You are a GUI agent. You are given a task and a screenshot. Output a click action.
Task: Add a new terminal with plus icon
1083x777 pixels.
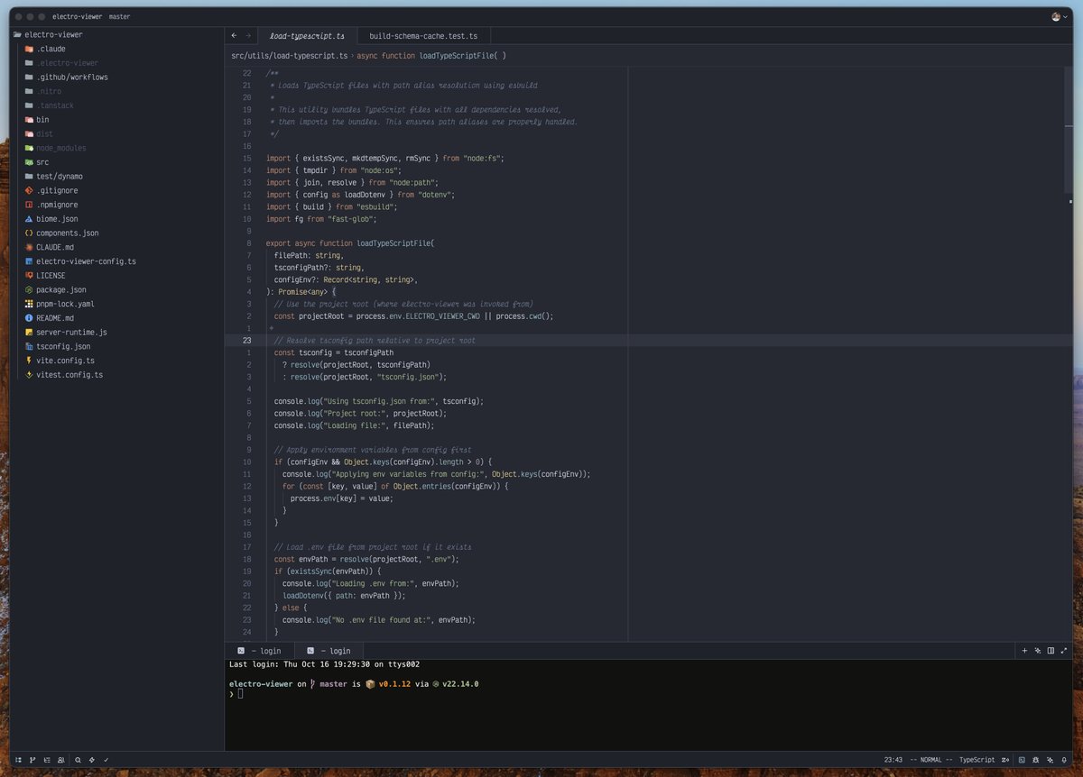[x=1024, y=650]
